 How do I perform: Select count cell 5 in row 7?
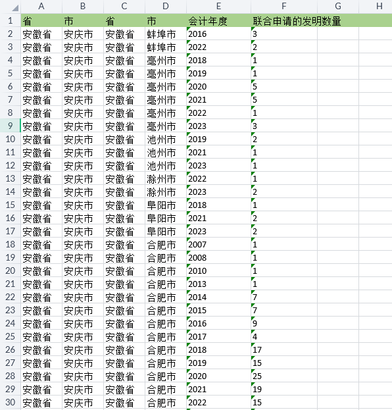click(x=284, y=99)
